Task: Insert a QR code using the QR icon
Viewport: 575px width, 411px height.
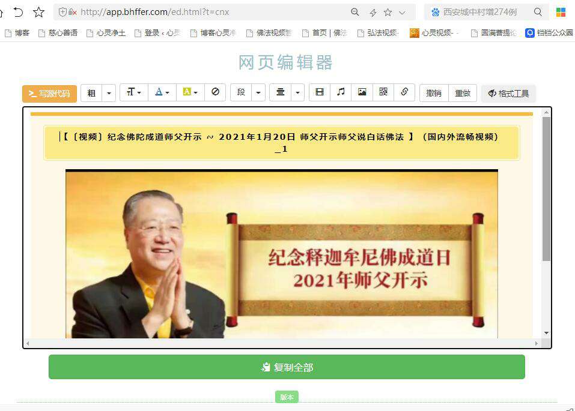Action: tap(383, 92)
